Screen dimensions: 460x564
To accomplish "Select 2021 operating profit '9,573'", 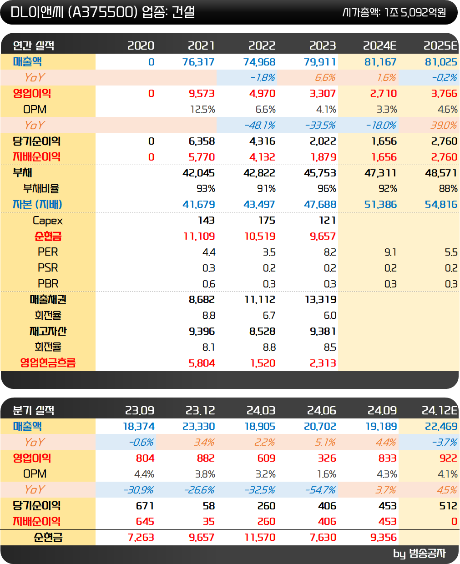I will 202,94.
